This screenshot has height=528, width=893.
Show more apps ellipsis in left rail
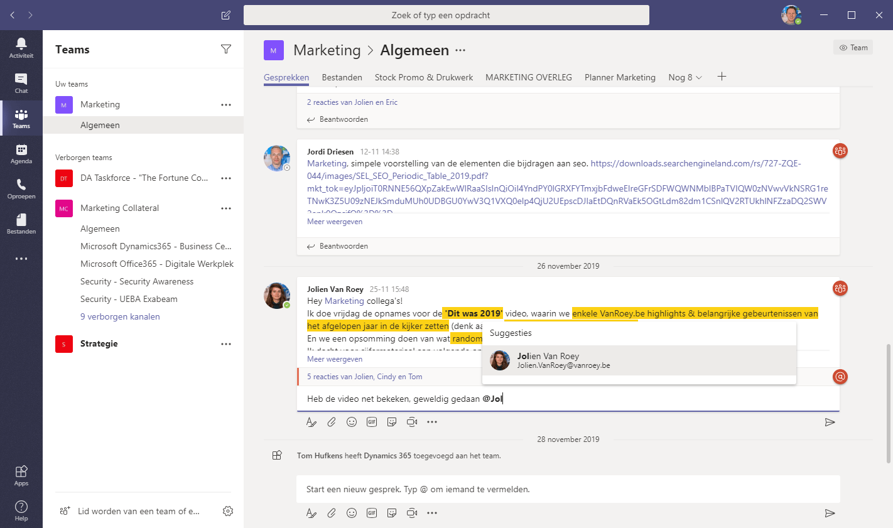point(21,259)
